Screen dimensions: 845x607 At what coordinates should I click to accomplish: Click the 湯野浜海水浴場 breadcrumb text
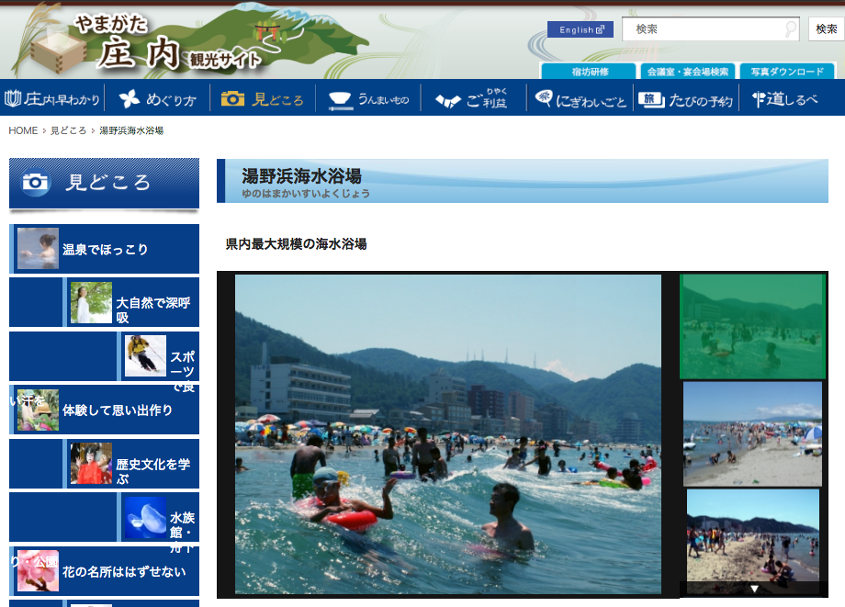point(131,130)
